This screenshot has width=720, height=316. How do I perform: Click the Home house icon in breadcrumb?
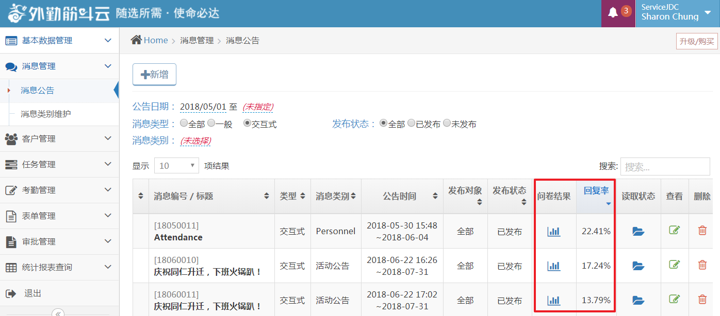136,40
